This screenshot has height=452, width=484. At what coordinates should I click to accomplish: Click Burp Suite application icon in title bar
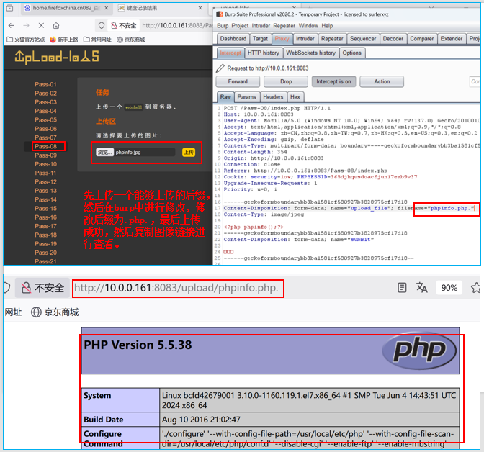pos(220,14)
